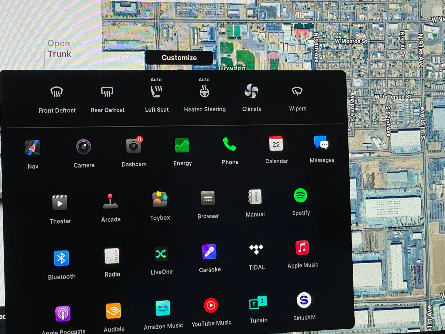The width and height of the screenshot is (445, 334).
Task: Open the web Browser
Action: 208,198
